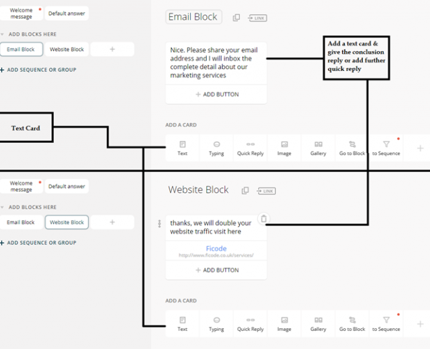Image resolution: width=430 pixels, height=349 pixels.
Task: Delete the Website Block text card with trash icon
Action: coord(264,218)
